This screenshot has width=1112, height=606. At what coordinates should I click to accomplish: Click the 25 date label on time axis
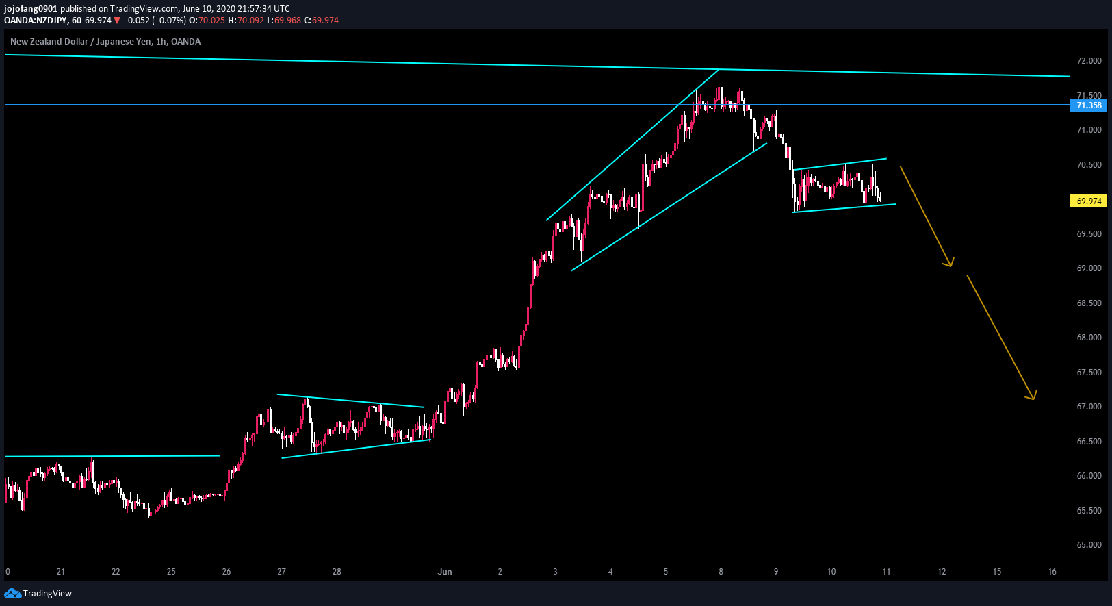tap(171, 572)
